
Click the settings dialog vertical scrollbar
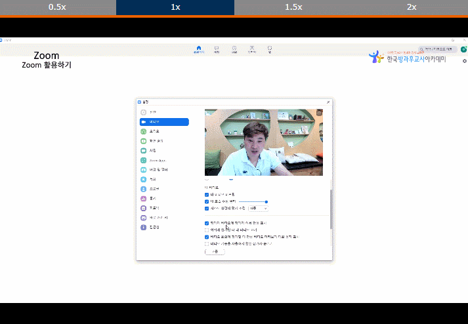tap(331, 209)
